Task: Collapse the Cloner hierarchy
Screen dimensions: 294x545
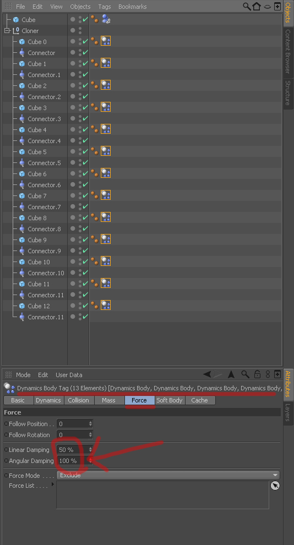Action: (x=7, y=31)
